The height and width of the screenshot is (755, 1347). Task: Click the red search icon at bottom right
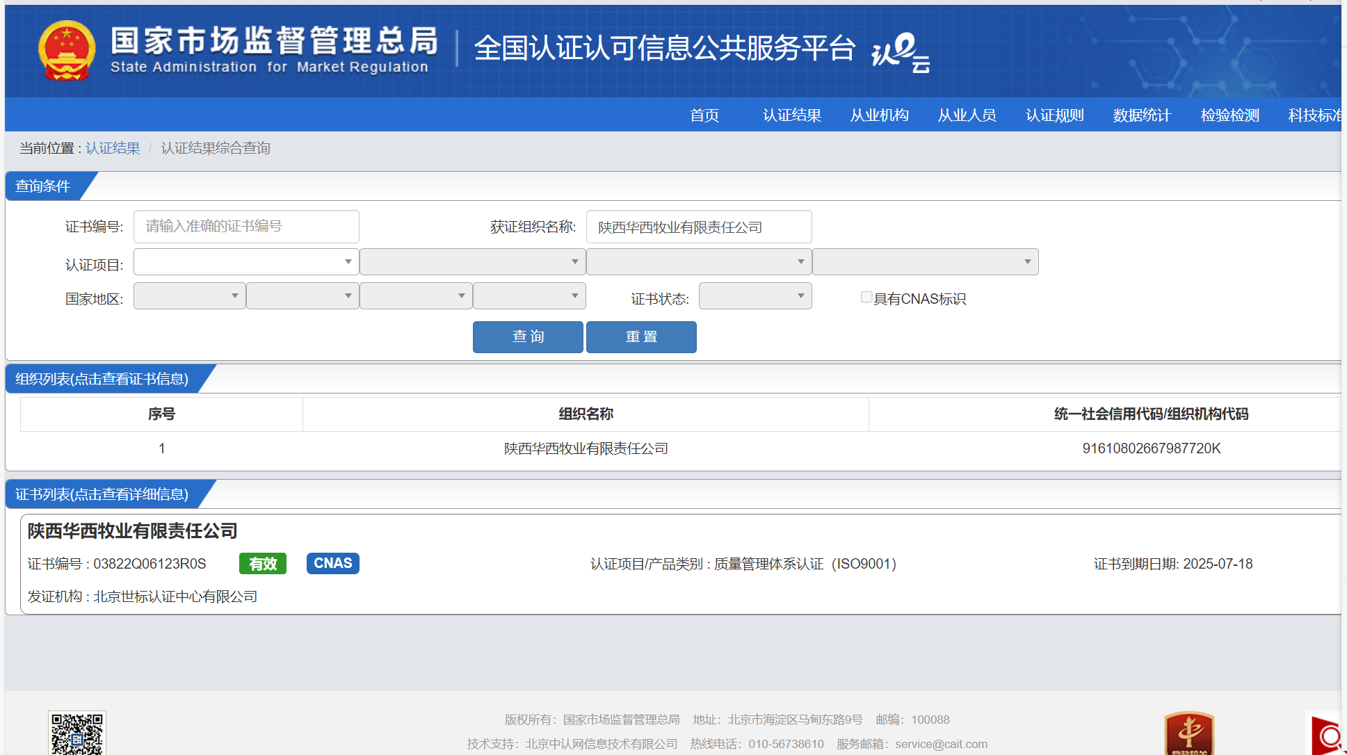pyautogui.click(x=1327, y=736)
